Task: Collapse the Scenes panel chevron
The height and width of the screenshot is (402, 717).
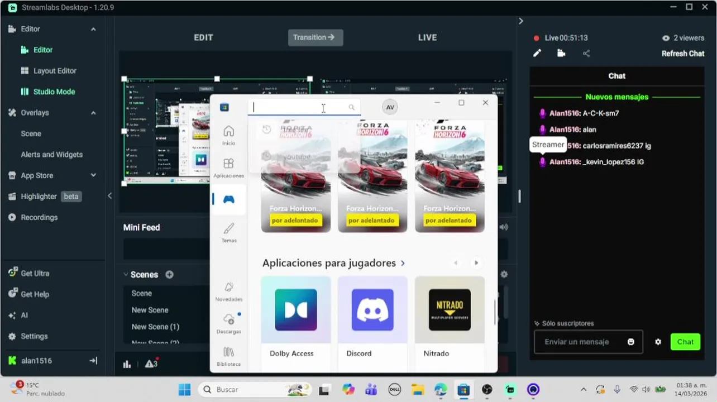Action: 126,275
